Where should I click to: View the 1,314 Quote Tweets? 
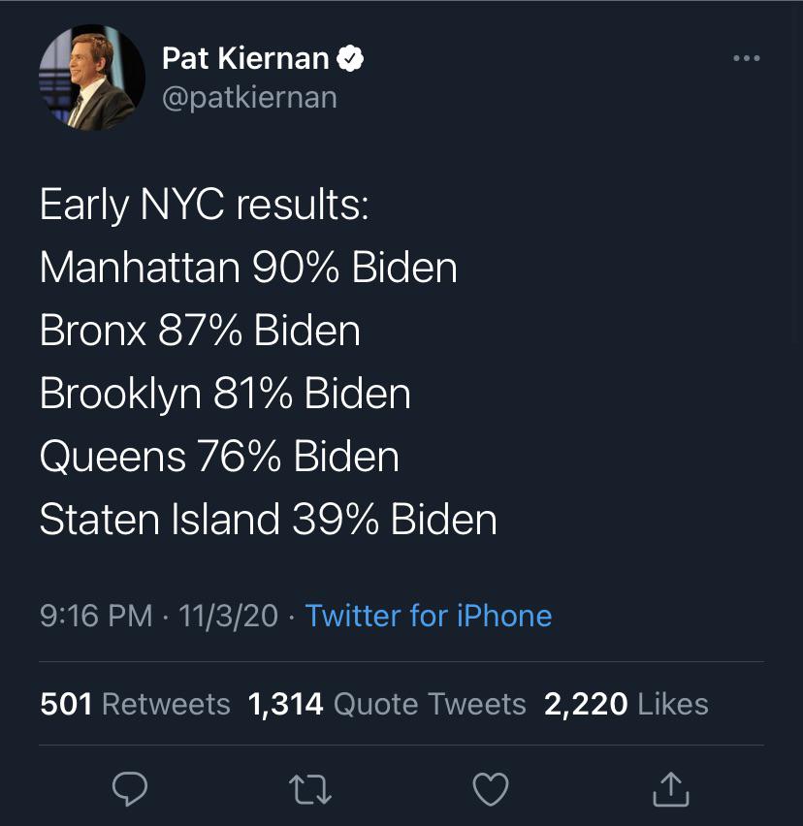387,704
